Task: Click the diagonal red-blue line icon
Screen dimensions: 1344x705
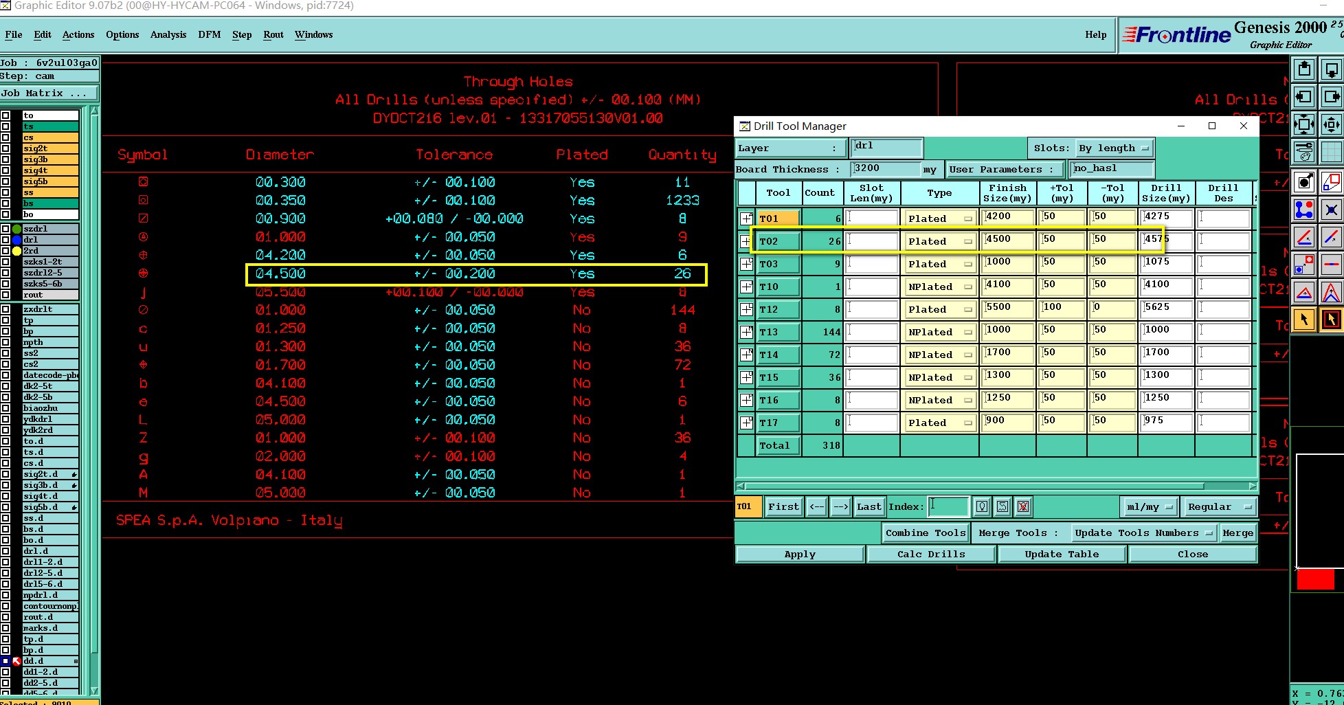Action: 1331,237
